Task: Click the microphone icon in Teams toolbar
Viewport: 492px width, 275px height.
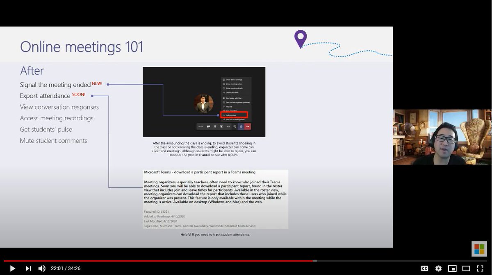Action: (x=215, y=126)
